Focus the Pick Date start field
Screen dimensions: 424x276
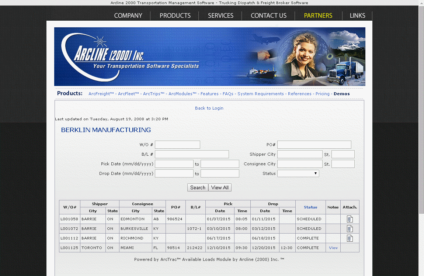[174, 164]
